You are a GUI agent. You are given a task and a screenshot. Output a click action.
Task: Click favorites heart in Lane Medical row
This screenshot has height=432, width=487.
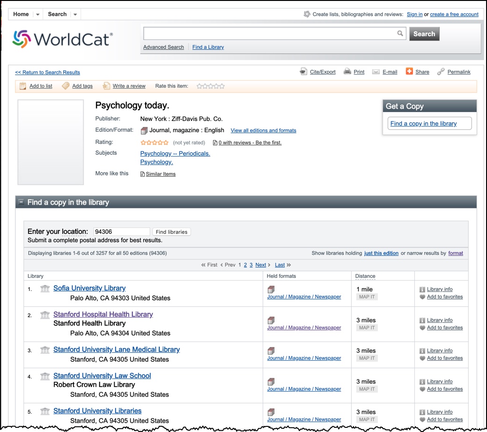click(x=422, y=358)
